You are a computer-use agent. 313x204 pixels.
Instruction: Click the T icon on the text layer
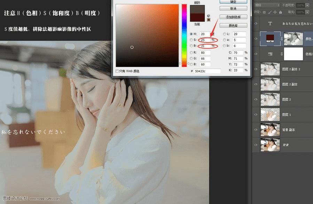(270, 23)
